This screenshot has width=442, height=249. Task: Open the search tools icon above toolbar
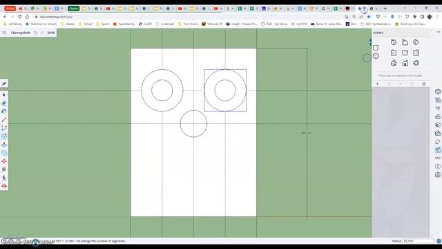point(4,84)
